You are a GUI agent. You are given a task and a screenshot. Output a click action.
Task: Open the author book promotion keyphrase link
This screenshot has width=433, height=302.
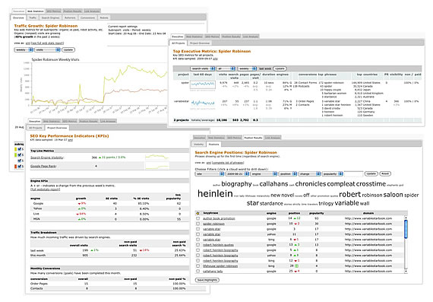219,218
